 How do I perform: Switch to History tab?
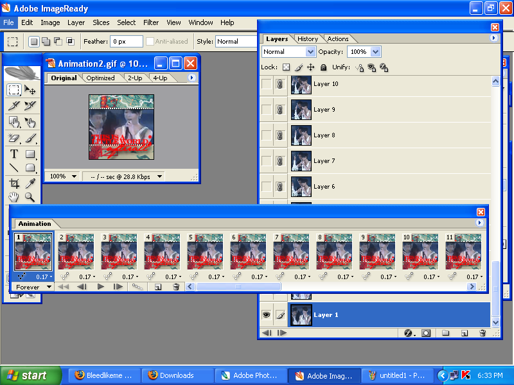(x=308, y=39)
